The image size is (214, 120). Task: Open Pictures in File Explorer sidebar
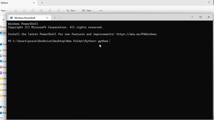3,61
